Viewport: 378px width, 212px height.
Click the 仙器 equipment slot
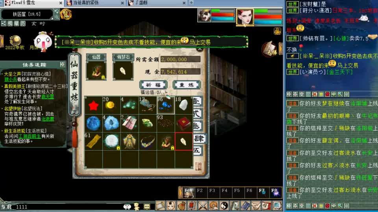click(96, 70)
